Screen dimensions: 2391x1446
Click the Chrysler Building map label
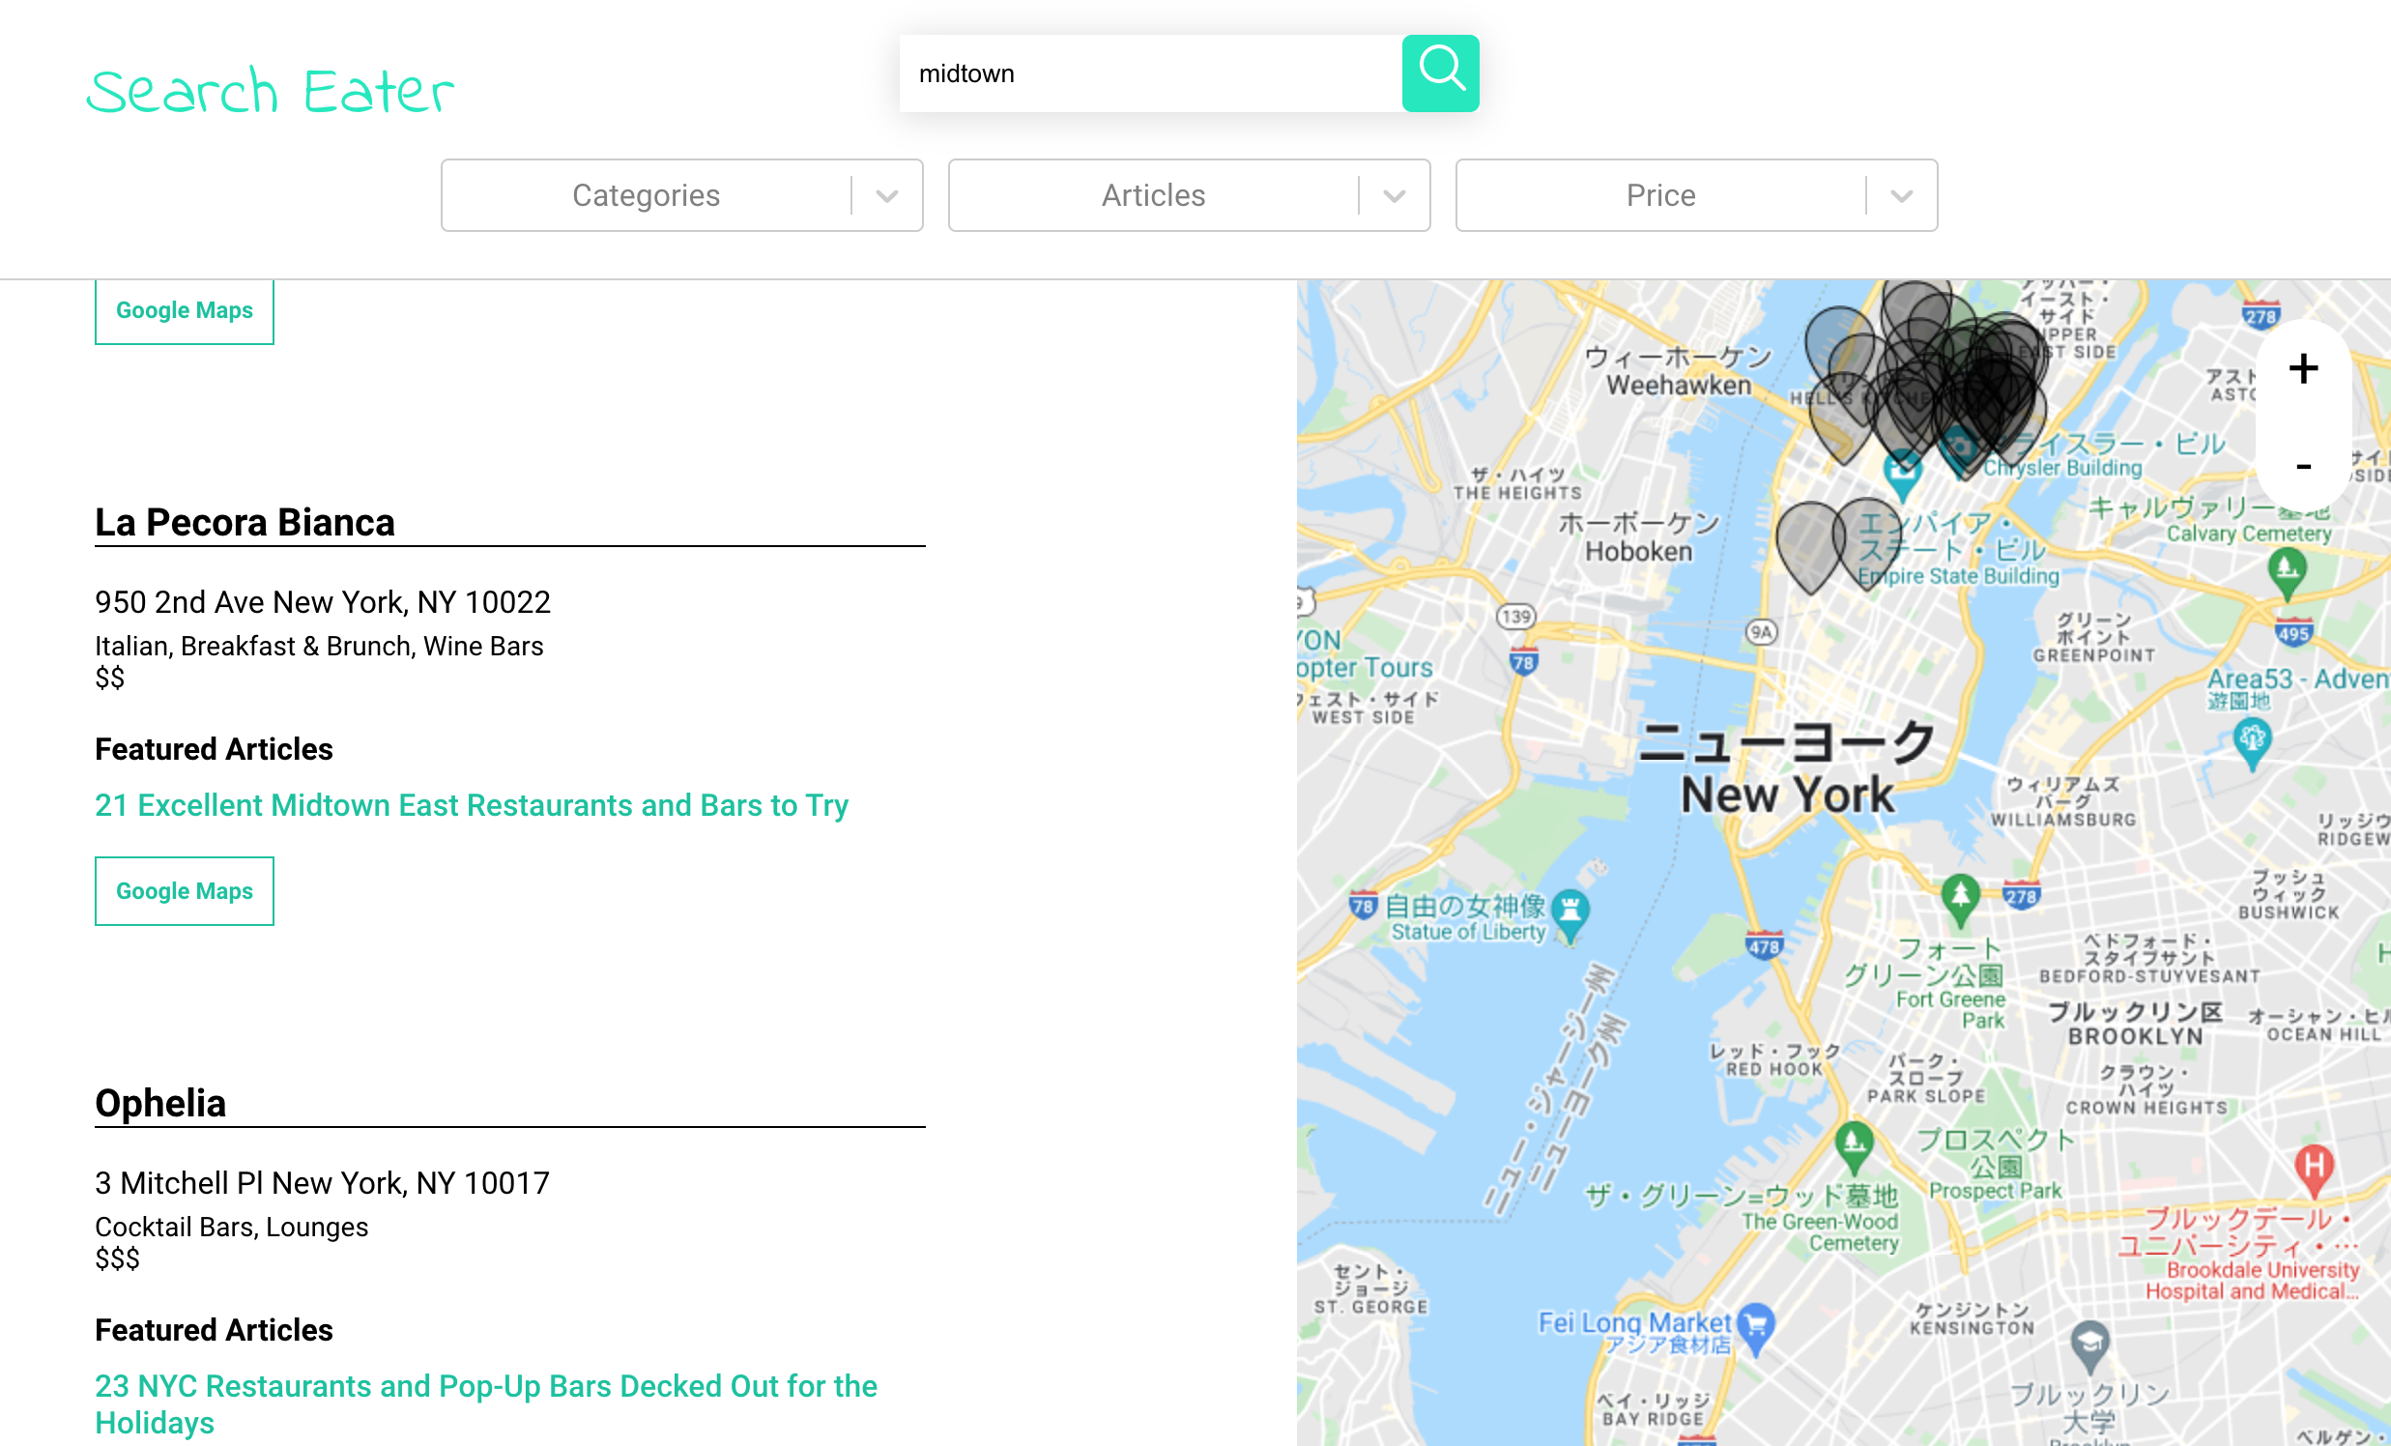click(2063, 468)
